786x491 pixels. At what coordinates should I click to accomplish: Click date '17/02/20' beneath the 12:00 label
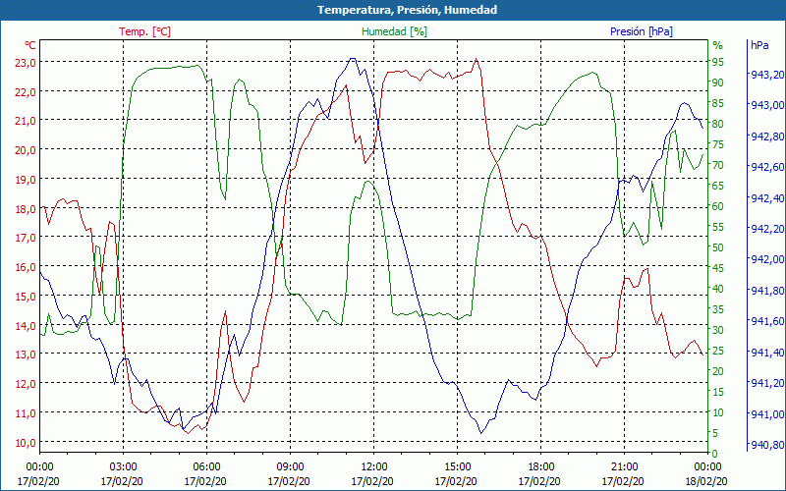(x=372, y=481)
